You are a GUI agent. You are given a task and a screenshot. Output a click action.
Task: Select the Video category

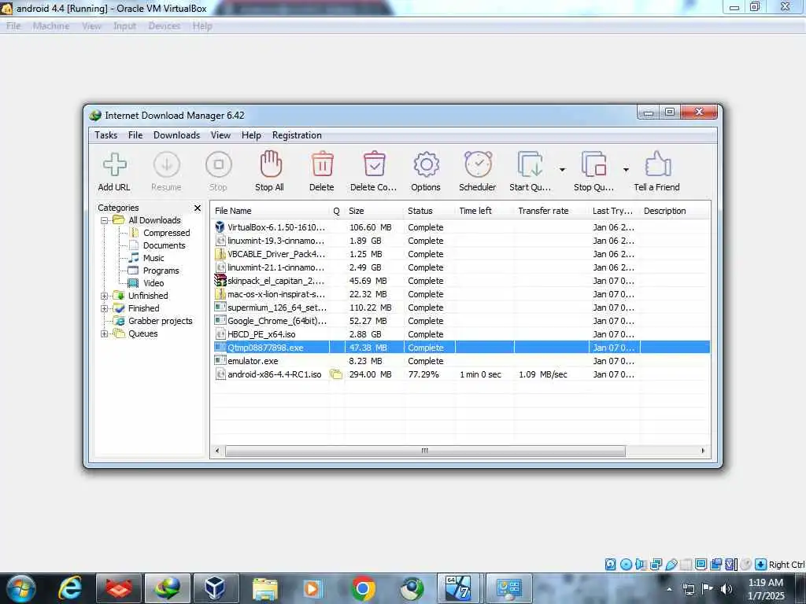click(x=153, y=283)
